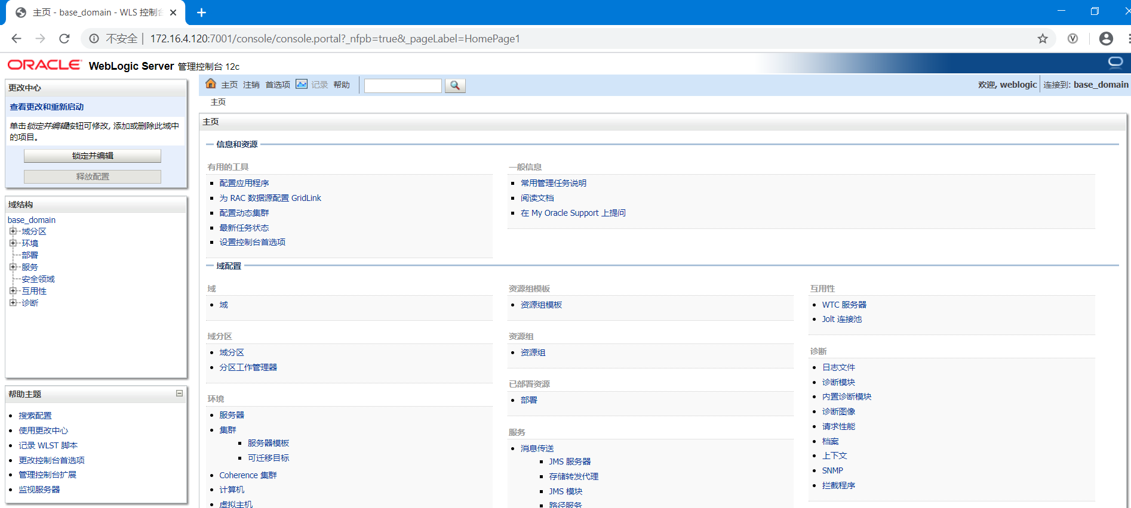Click 注销 to log out
The height and width of the screenshot is (508, 1131).
pos(251,85)
